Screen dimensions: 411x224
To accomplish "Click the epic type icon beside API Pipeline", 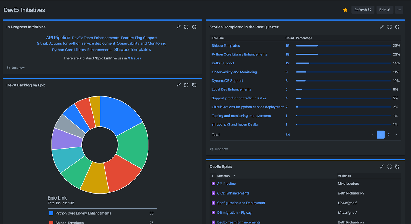I will tap(213, 183).
